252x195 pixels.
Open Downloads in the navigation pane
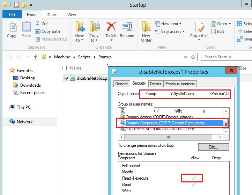[27, 85]
